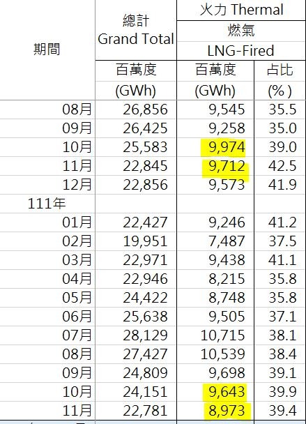306x424 pixels.
Task: Click grand total value 26,856
Action: point(145,109)
